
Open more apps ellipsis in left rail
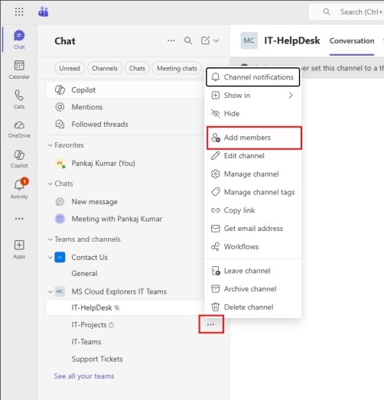click(19, 219)
